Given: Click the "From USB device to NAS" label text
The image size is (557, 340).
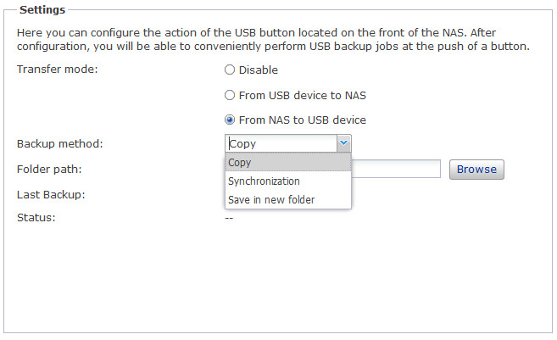Looking at the screenshot, I should coord(303,96).
